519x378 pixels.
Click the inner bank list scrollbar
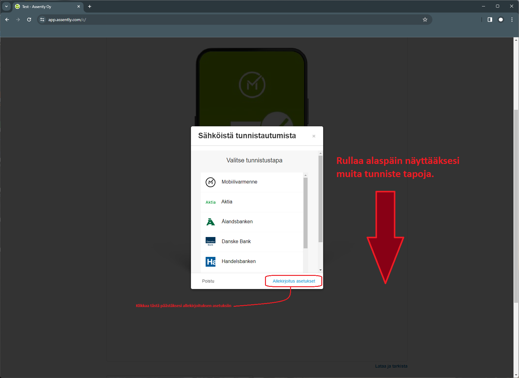[305, 213]
